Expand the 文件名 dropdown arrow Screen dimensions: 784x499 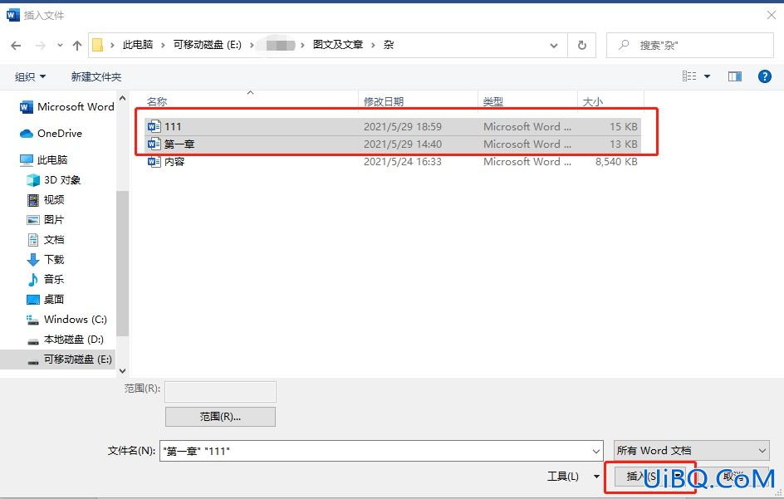click(596, 451)
